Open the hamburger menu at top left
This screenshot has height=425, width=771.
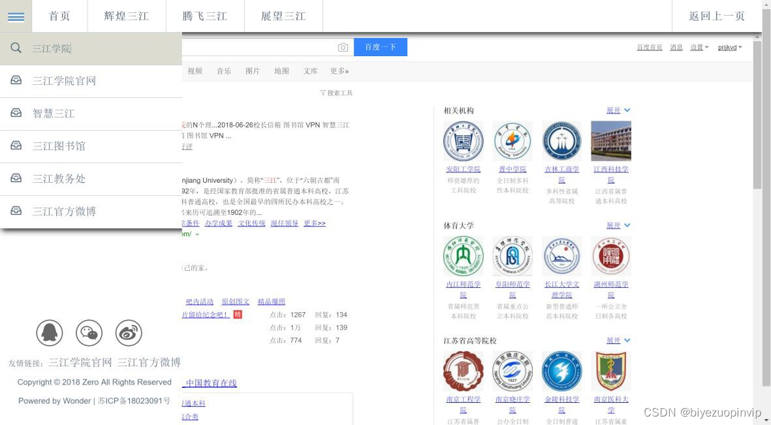pos(15,16)
